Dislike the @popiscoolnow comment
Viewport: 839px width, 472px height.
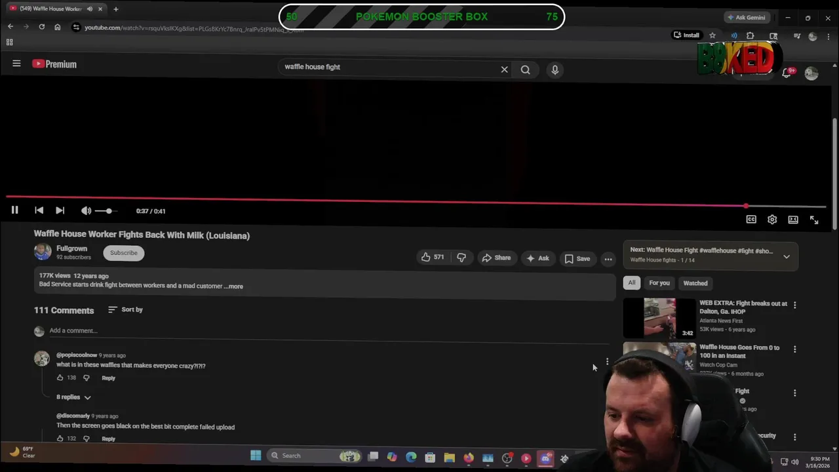[x=86, y=378]
